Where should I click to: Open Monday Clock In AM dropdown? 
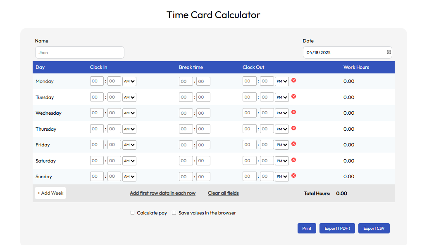point(129,81)
